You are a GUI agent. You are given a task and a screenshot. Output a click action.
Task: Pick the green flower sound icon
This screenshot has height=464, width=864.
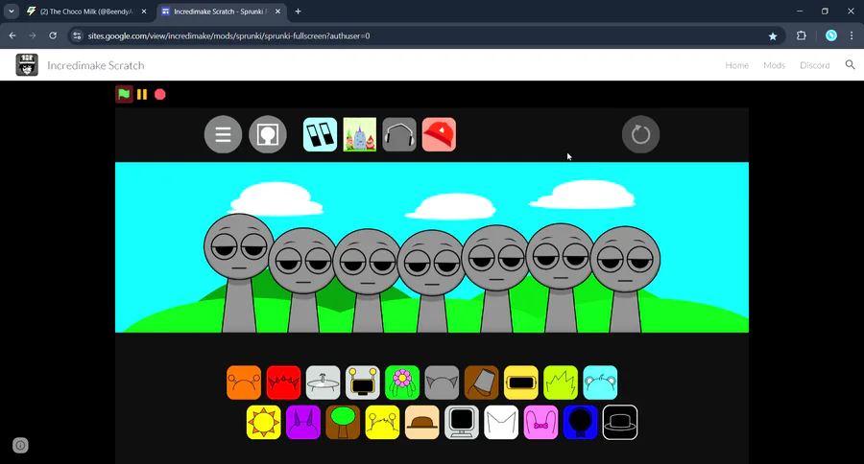pos(402,383)
